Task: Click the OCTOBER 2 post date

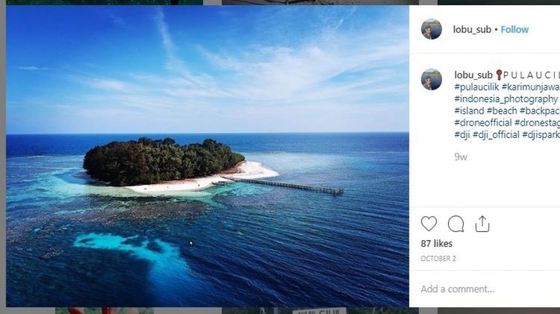Action: 438,259
